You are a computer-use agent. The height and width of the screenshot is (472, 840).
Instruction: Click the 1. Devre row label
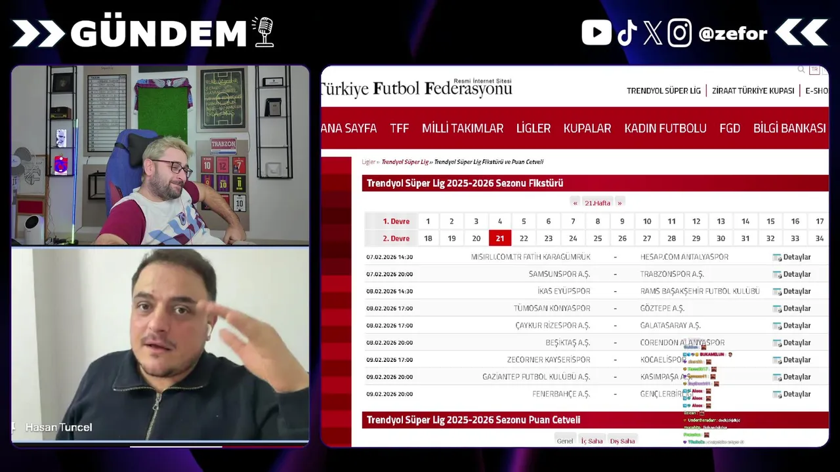pos(396,222)
